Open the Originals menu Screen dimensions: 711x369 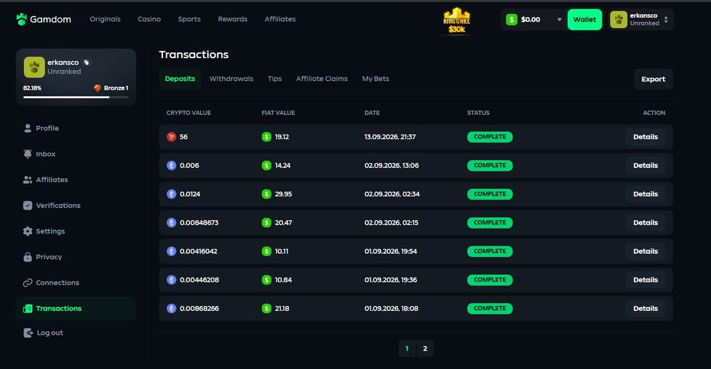pos(105,19)
